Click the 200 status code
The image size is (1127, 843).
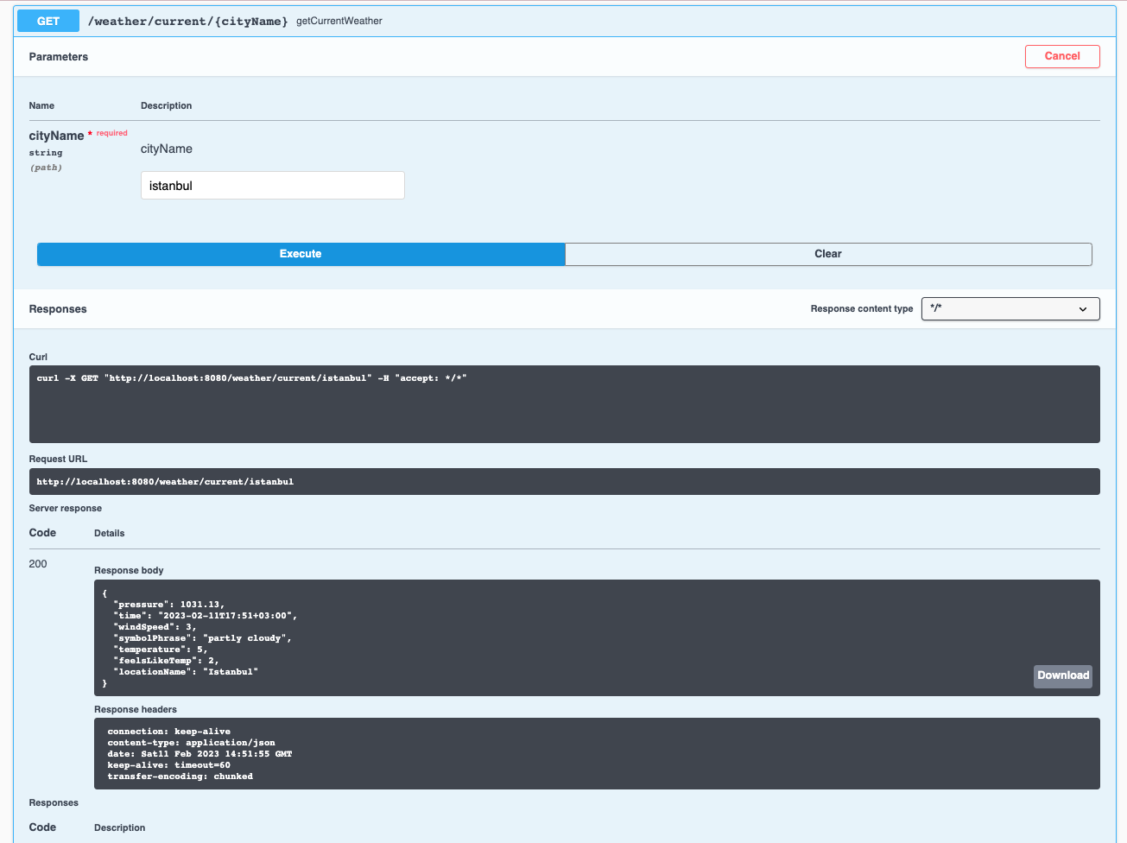[x=38, y=564]
